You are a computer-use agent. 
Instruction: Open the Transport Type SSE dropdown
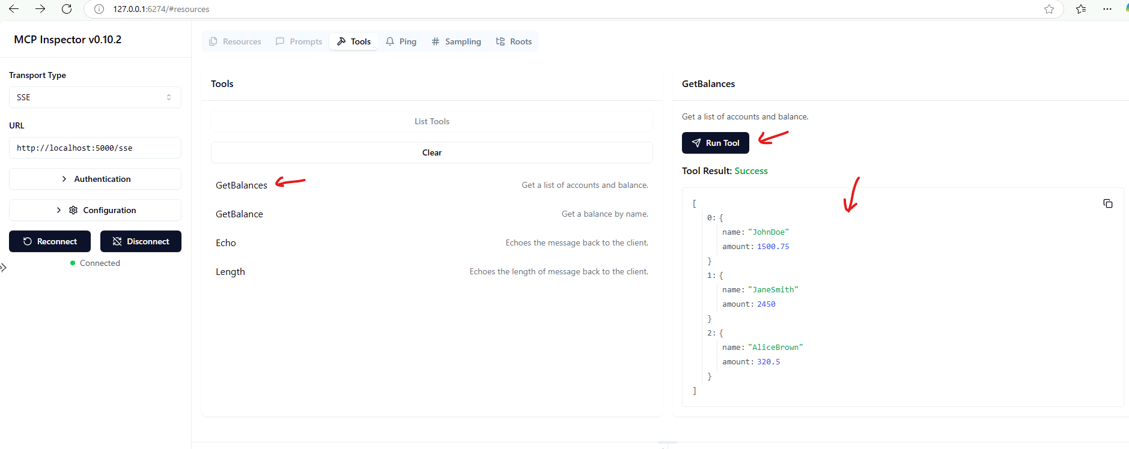(x=95, y=97)
